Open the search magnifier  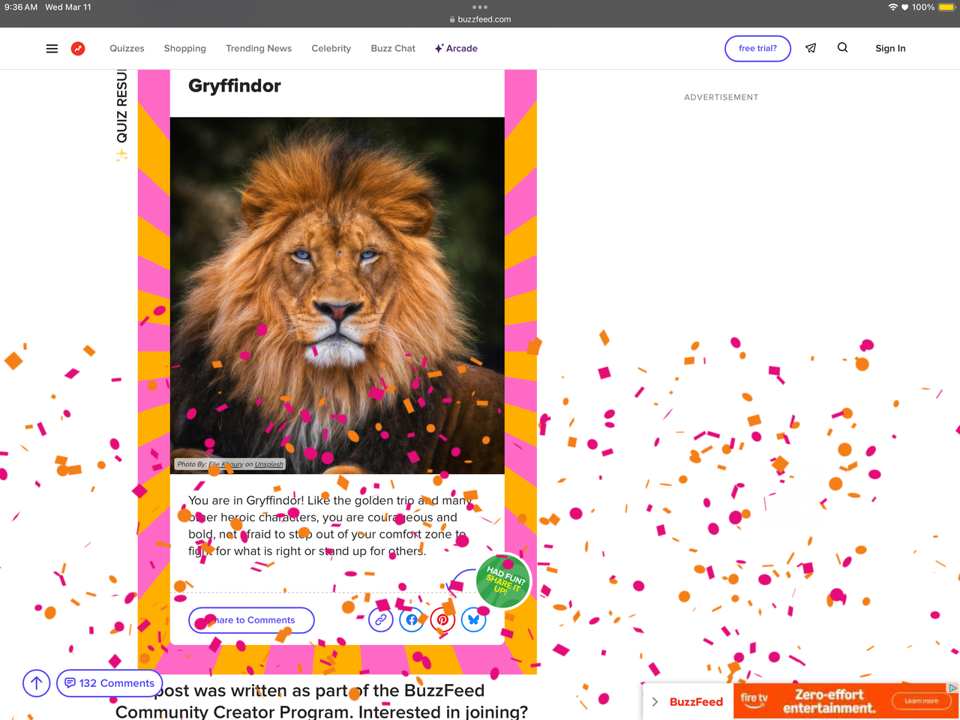coord(842,48)
